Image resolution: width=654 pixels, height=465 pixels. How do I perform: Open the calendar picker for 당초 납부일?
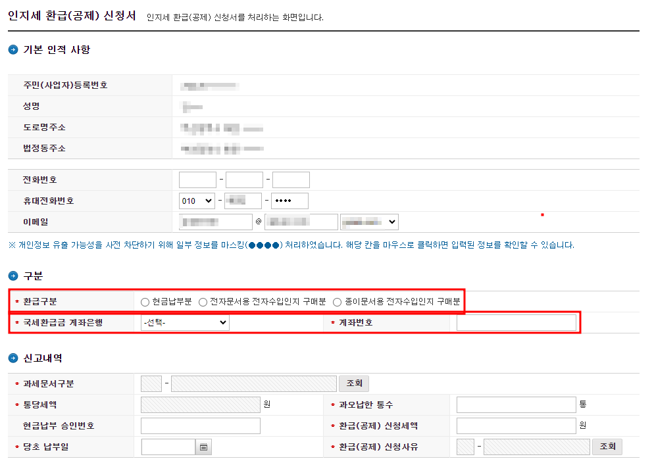pyautogui.click(x=203, y=447)
